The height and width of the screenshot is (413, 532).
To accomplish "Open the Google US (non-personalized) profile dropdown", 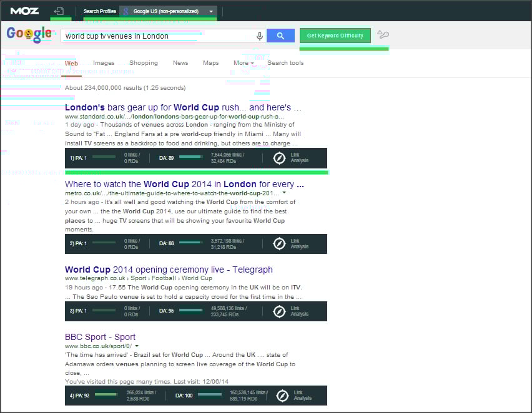I will click(169, 11).
